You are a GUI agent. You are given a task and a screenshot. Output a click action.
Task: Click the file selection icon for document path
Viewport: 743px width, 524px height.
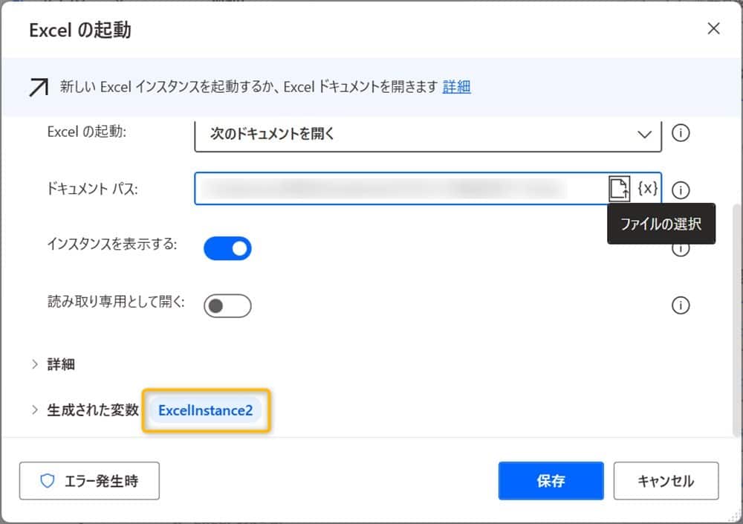[x=619, y=188]
